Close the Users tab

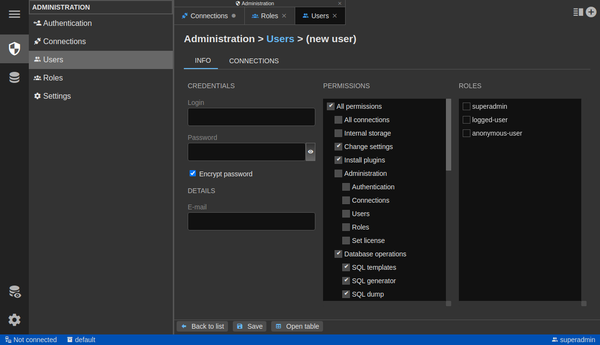[x=335, y=16]
